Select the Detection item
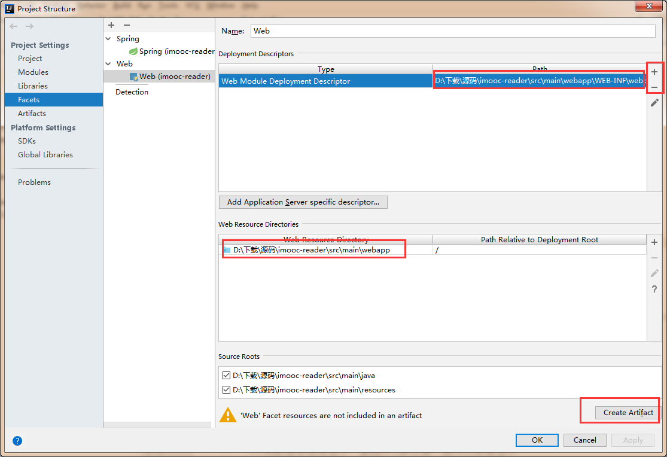 [x=132, y=92]
